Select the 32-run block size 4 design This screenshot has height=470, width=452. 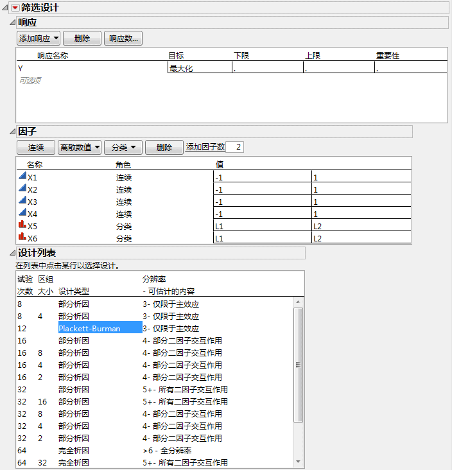point(155,426)
